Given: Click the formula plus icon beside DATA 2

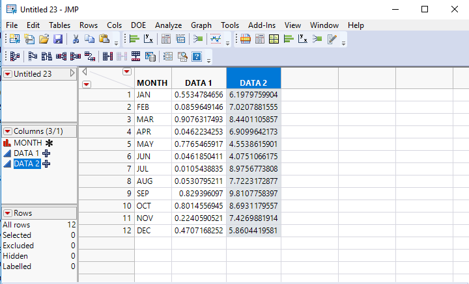Looking at the screenshot, I should pyautogui.click(x=46, y=164).
